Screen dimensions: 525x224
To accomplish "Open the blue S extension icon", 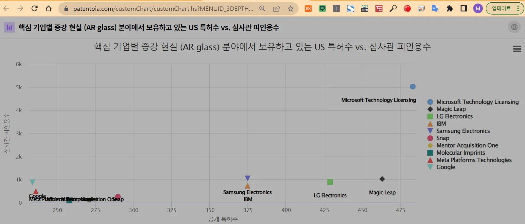I will (x=351, y=9).
